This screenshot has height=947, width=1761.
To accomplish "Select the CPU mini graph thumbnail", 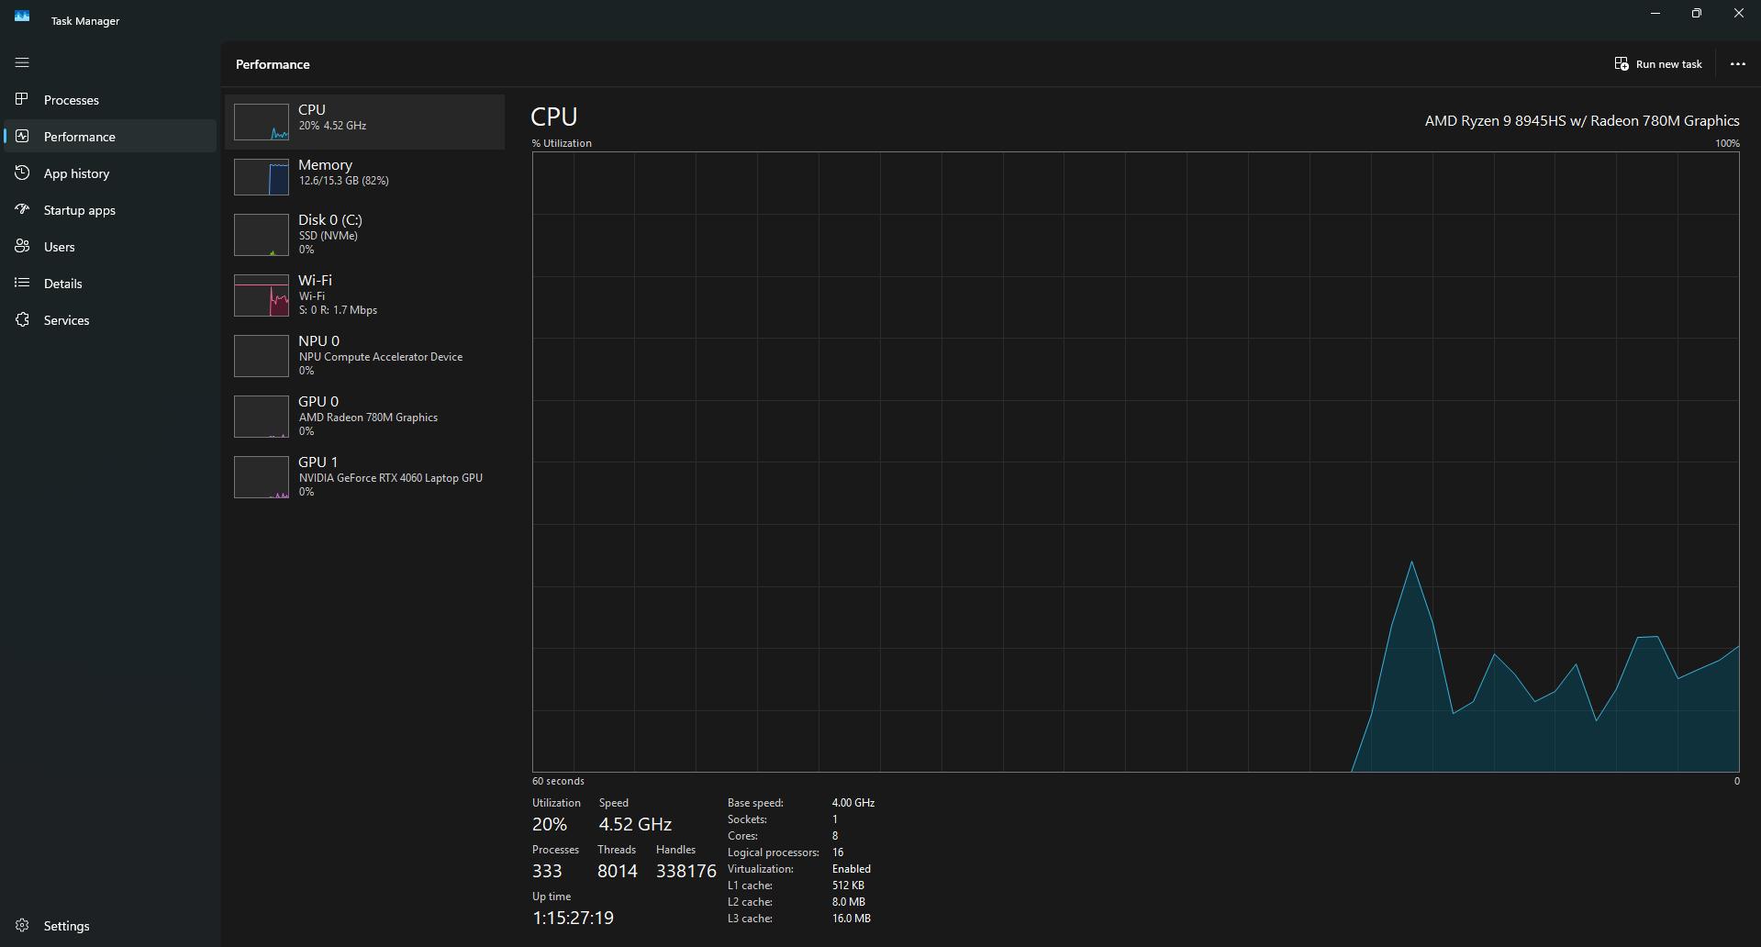I will pyautogui.click(x=262, y=122).
